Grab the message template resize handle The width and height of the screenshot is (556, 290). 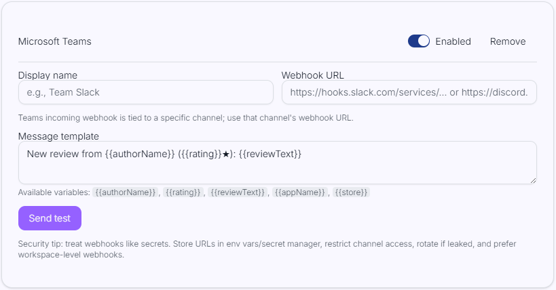click(x=533, y=180)
